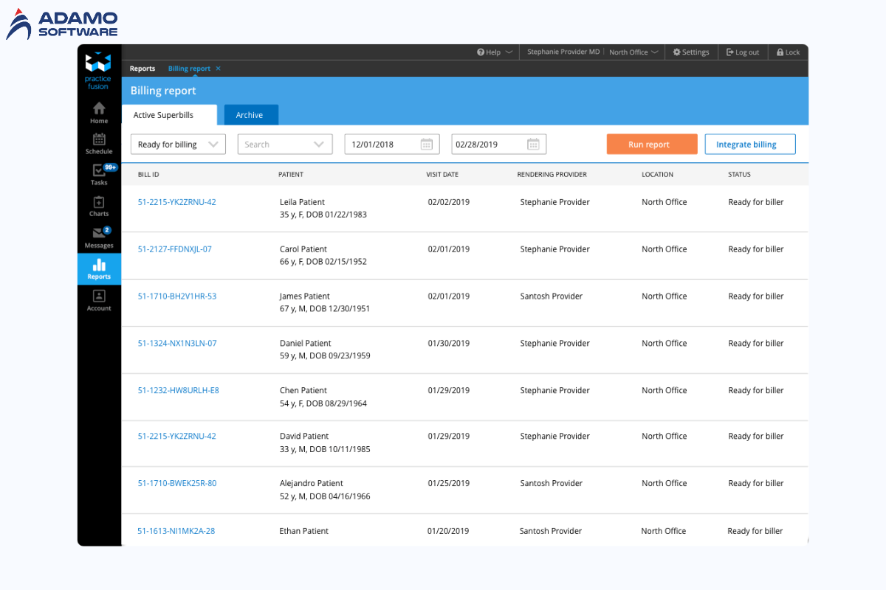Select the Reports tab in top bar

142,69
